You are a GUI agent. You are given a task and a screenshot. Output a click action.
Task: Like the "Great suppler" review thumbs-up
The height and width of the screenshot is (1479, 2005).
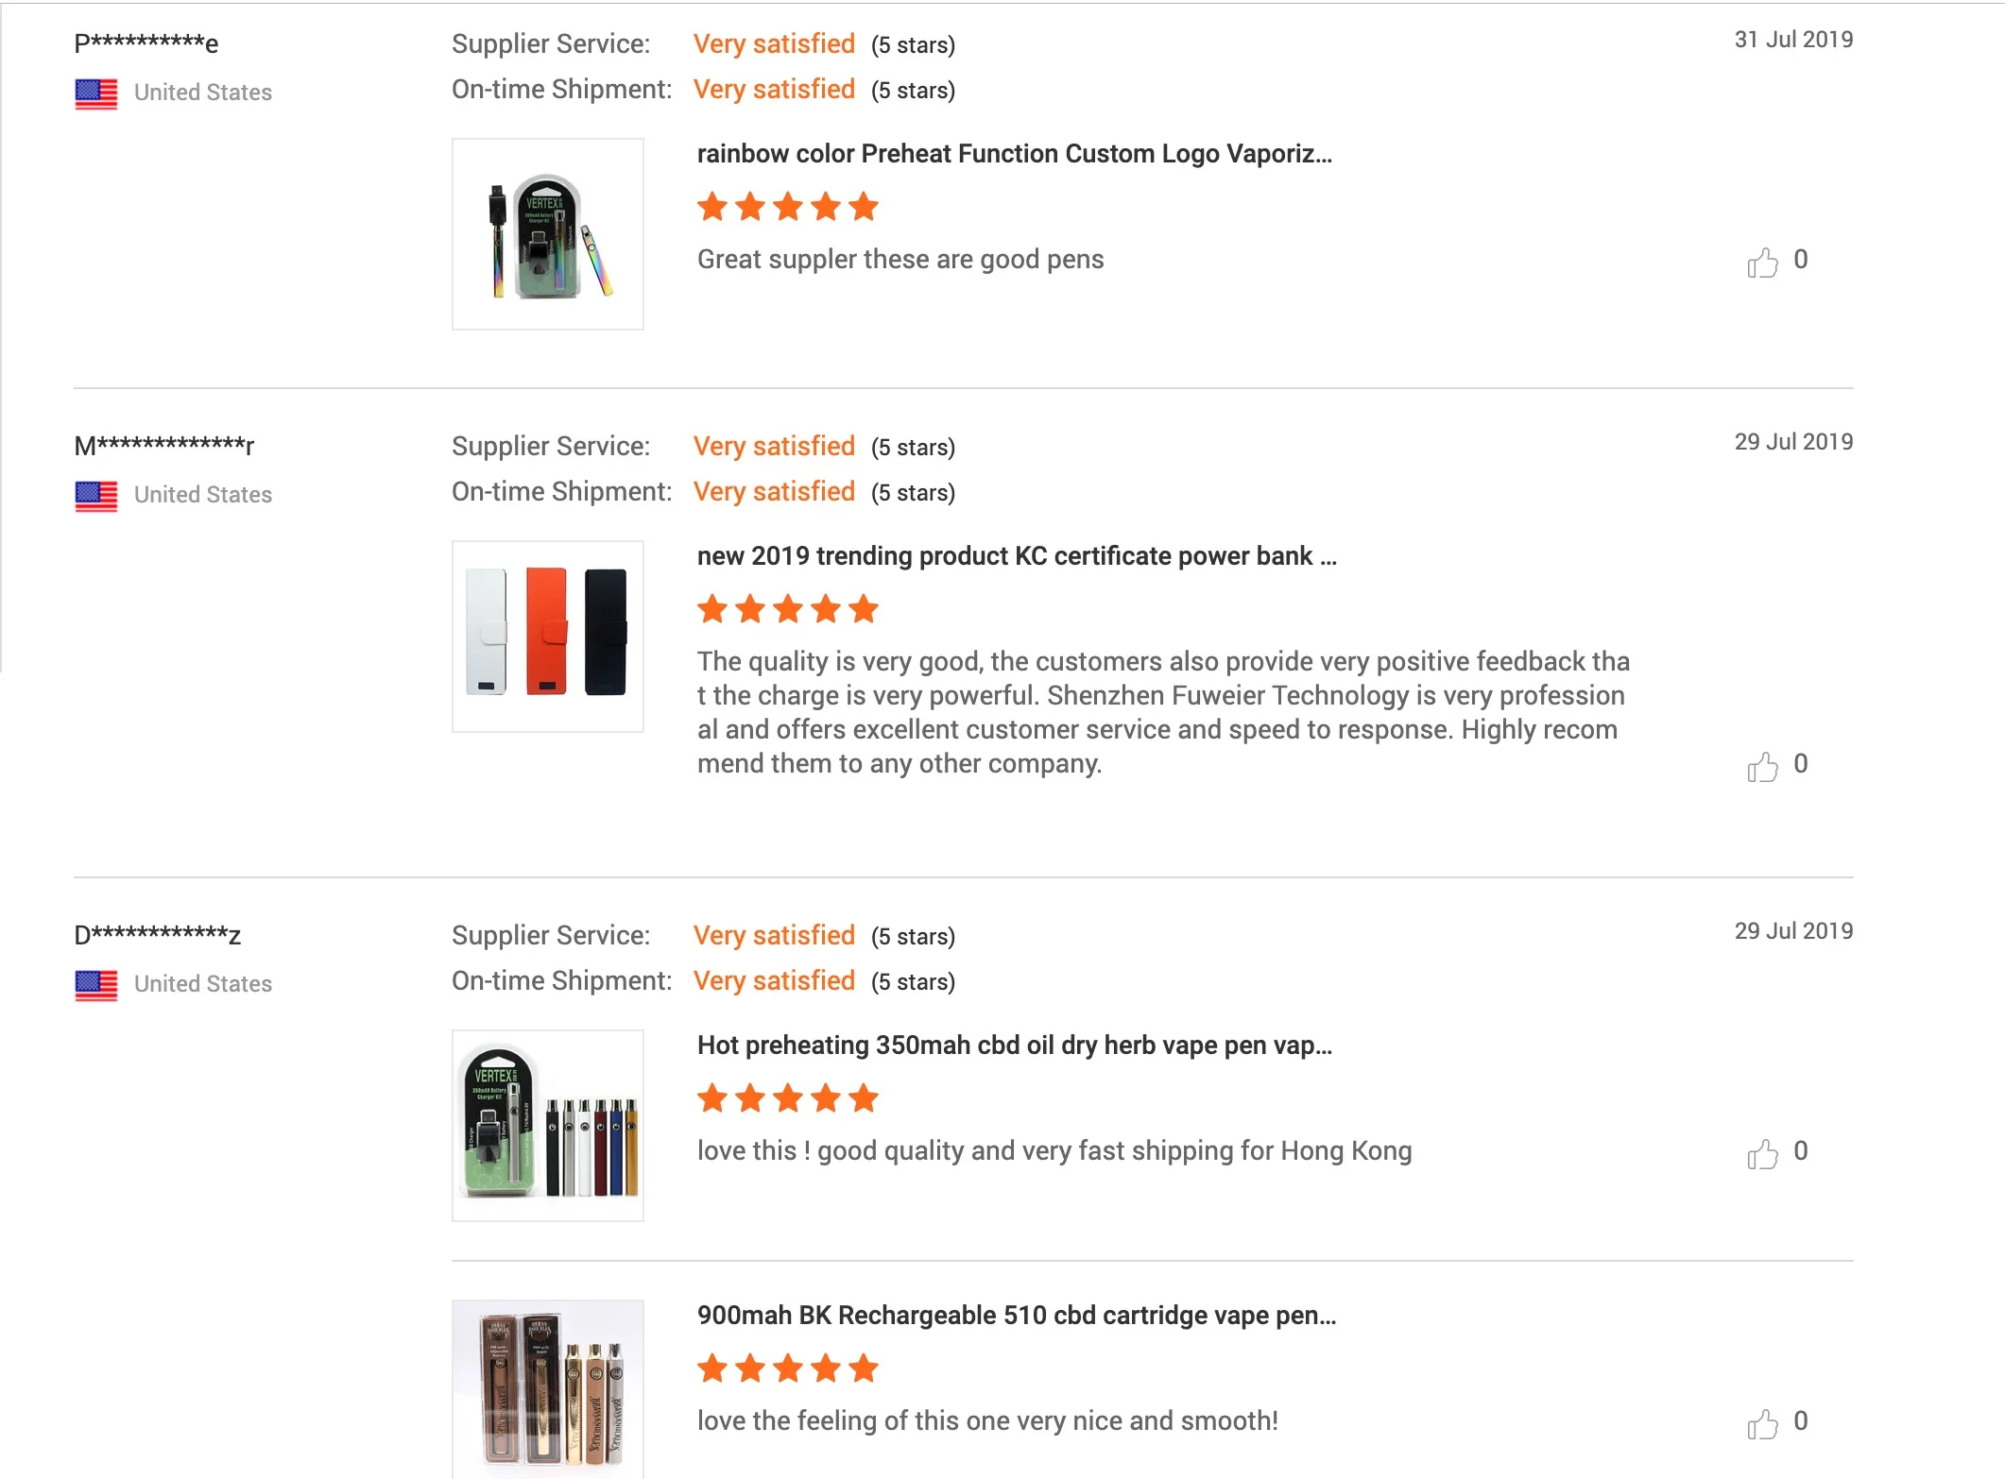coord(1762,262)
